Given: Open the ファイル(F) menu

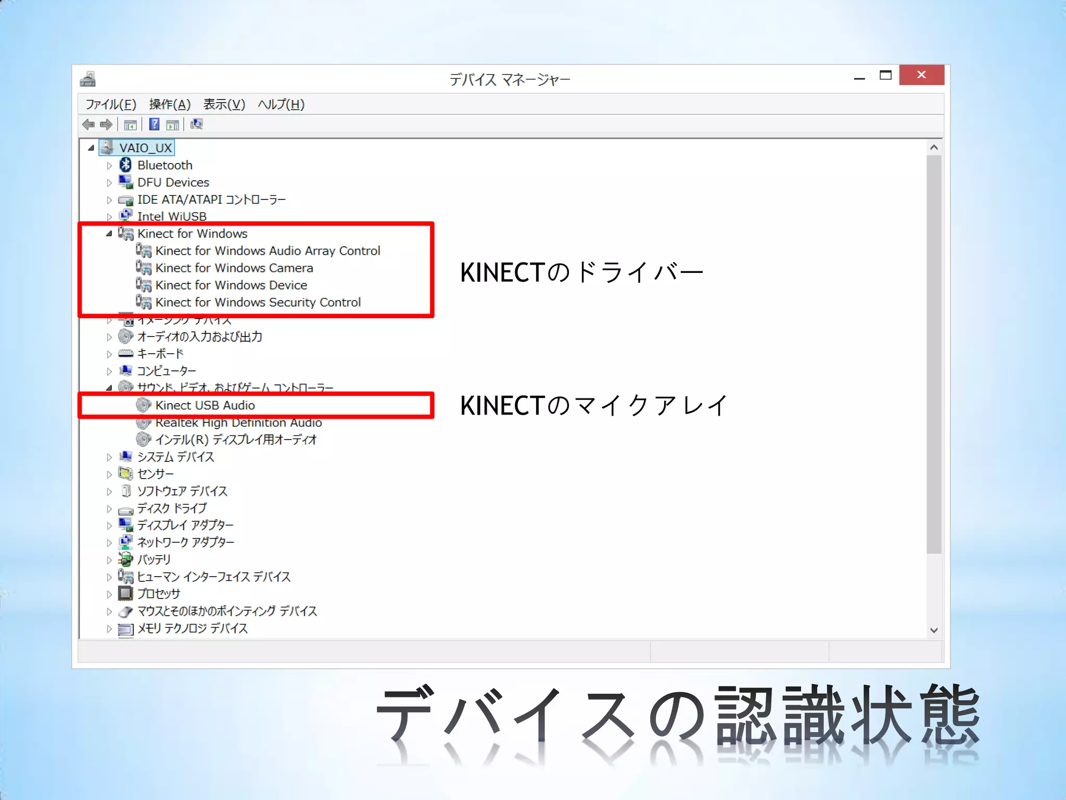Looking at the screenshot, I should (x=111, y=105).
